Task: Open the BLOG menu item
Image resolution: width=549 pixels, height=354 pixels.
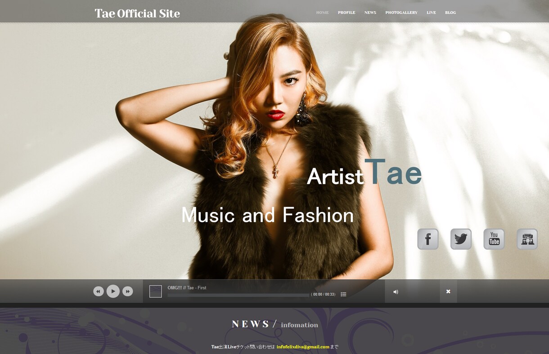Action: (x=450, y=13)
